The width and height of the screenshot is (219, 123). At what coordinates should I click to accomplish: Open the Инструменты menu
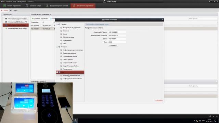22,2
